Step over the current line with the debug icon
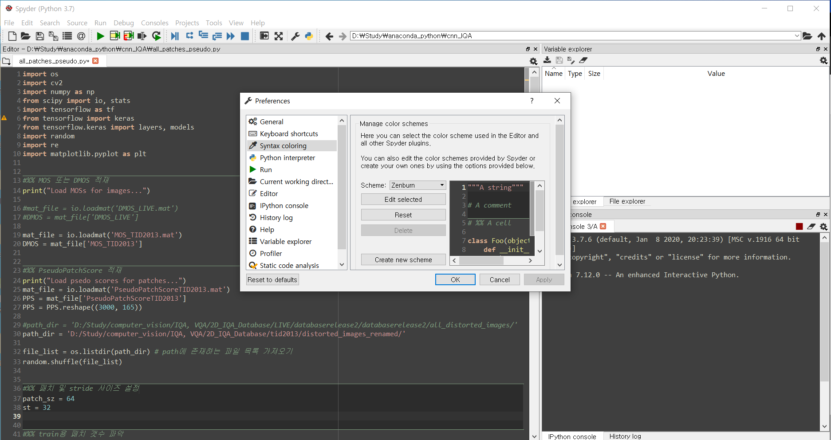Screen dimensions: 831x440 [189, 36]
